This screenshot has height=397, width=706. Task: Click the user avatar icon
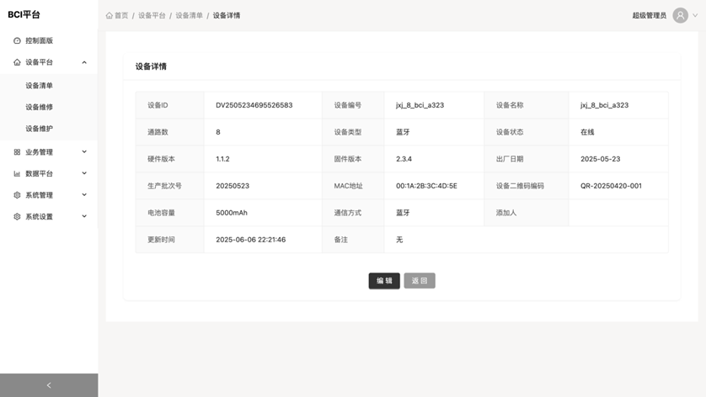680,15
